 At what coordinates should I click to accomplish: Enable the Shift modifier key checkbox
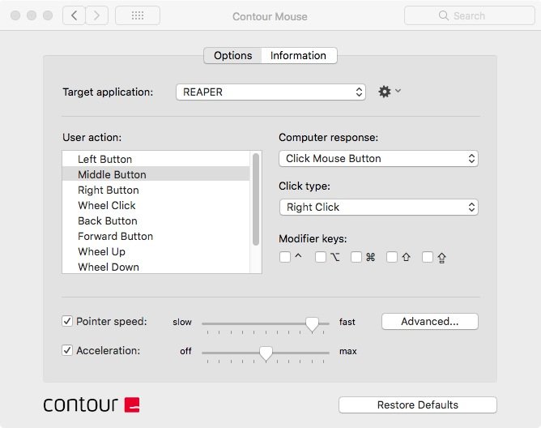click(x=392, y=257)
